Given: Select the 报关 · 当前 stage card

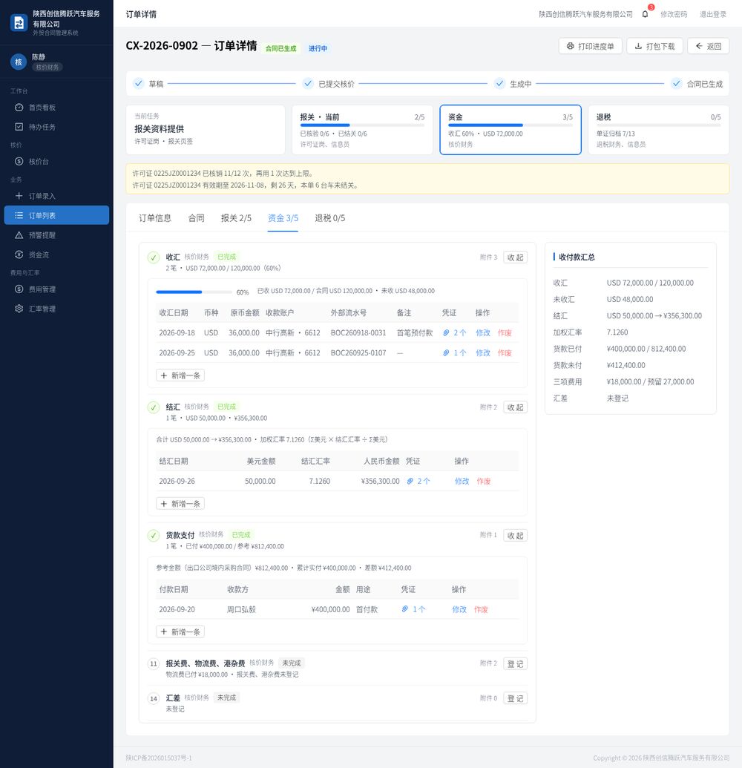Looking at the screenshot, I should tap(362, 130).
